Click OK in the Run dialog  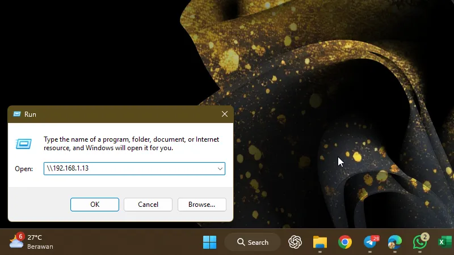point(95,205)
